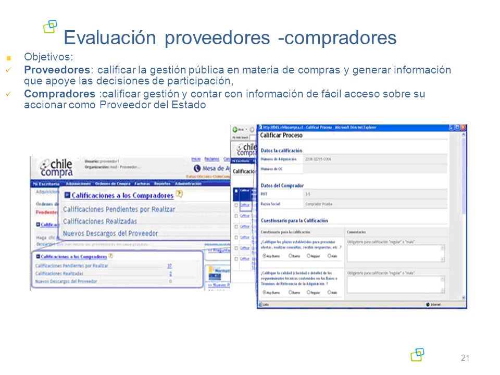Click Calificaciones Realizadas count link
The image size is (500, 375).
(170, 273)
